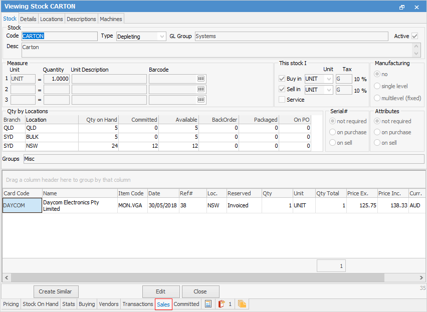Open the stock notes icon in the status bar
Image resolution: width=427 pixels, height=312 pixels.
(x=208, y=304)
